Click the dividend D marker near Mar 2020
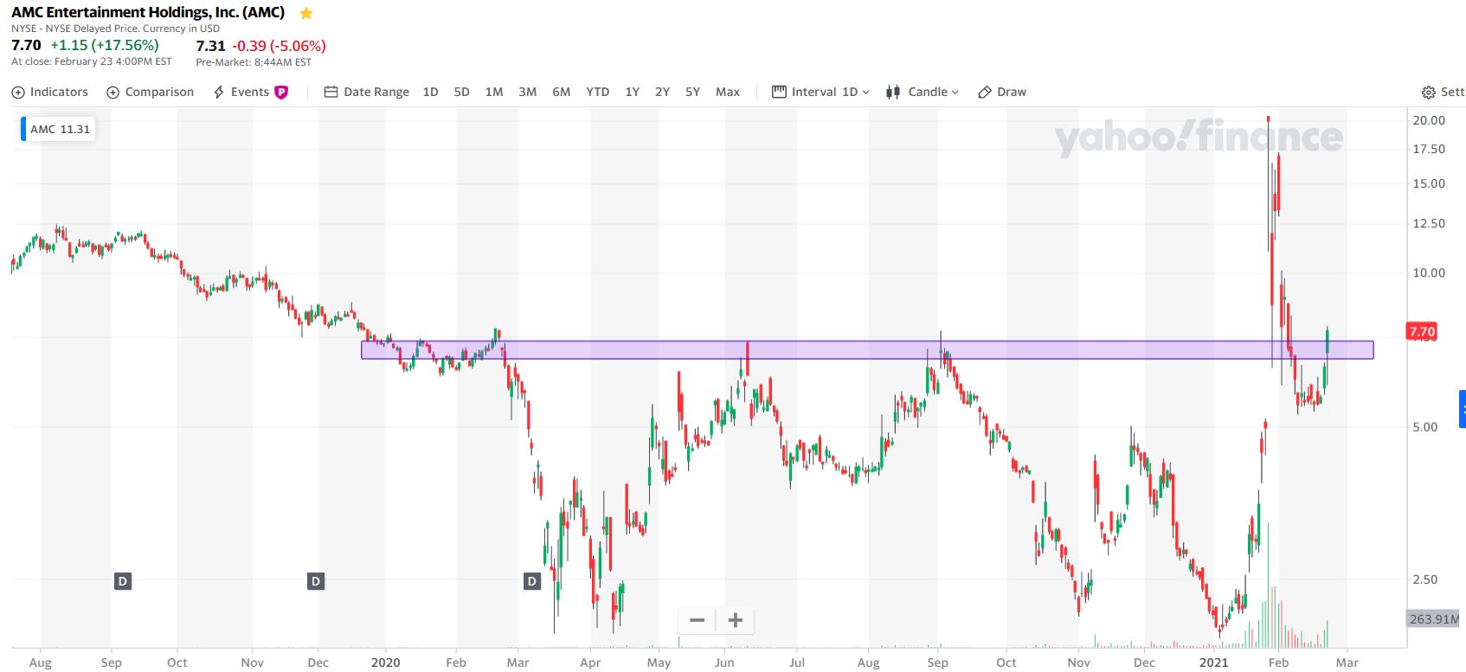This screenshot has width=1466, height=672. [532, 581]
